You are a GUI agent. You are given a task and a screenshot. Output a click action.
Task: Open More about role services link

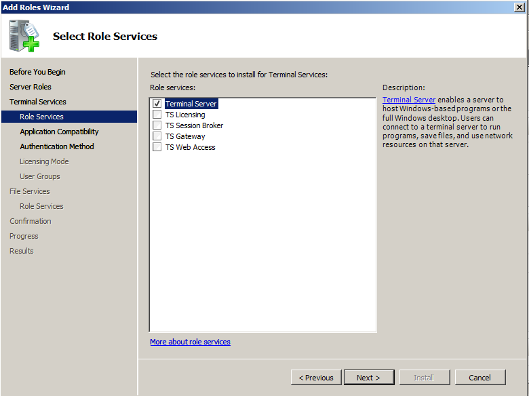[x=191, y=342]
